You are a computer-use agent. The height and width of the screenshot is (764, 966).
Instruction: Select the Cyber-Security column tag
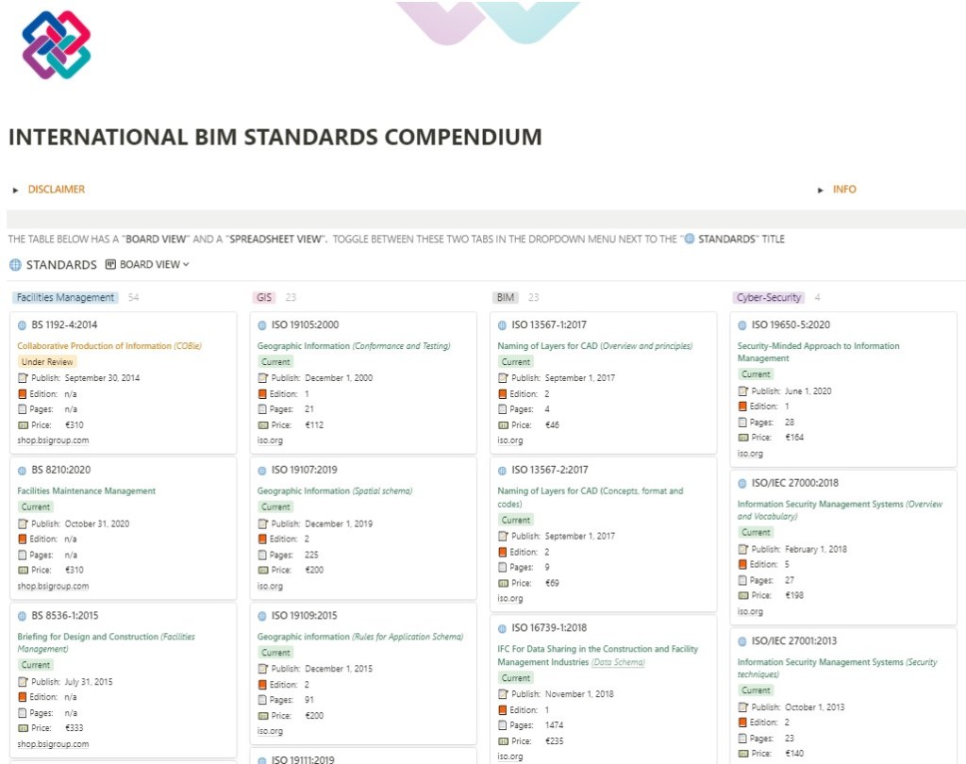coord(769,298)
